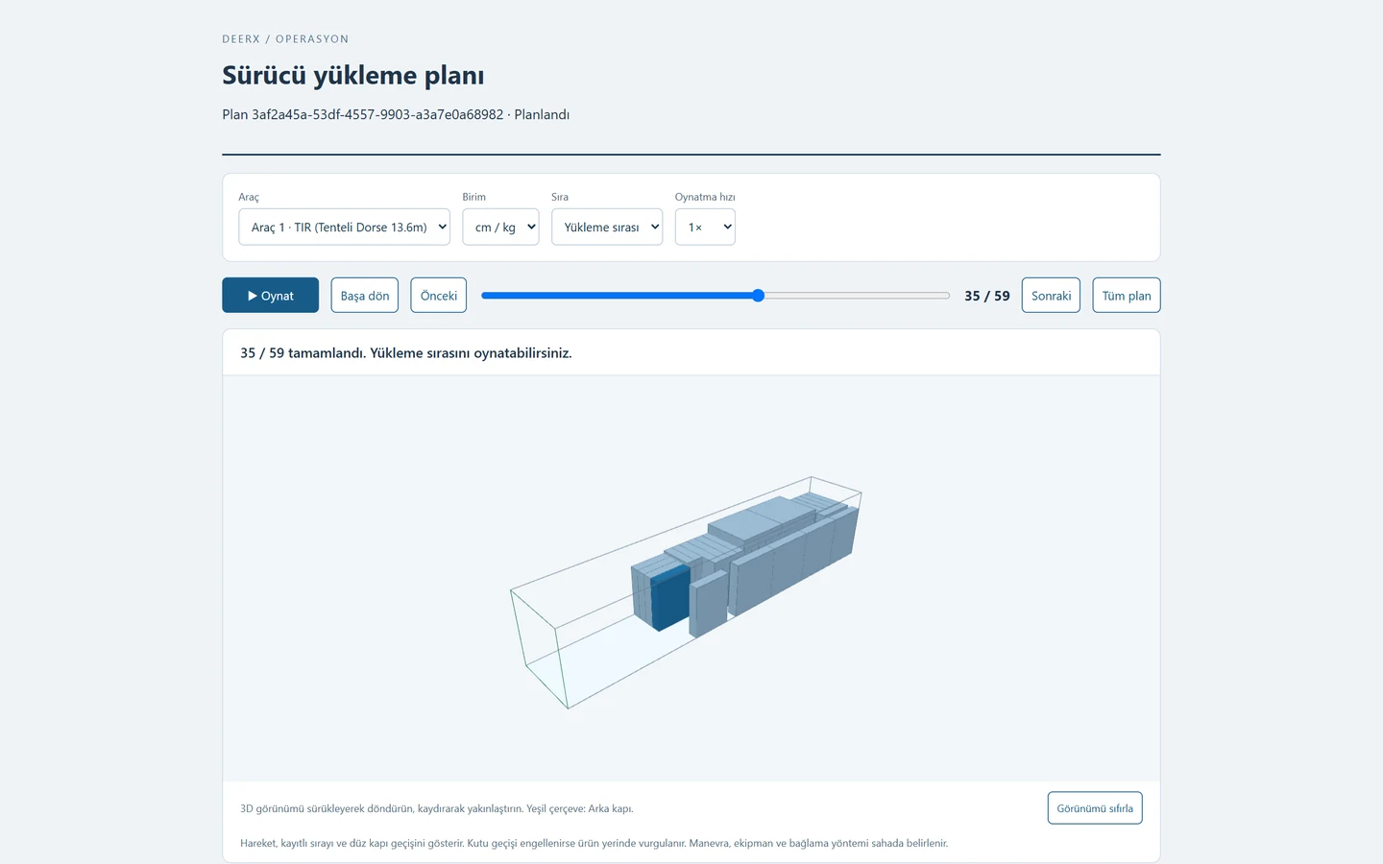Advance to next step with Sonraki
Screen dimensions: 1383x864
click(1051, 296)
